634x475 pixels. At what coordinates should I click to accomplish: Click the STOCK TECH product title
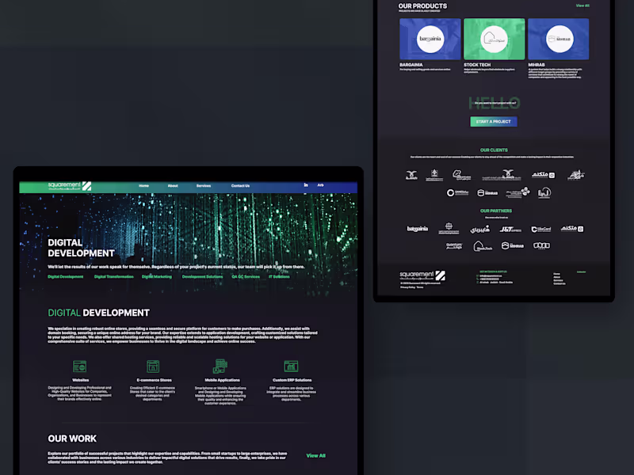coord(477,65)
